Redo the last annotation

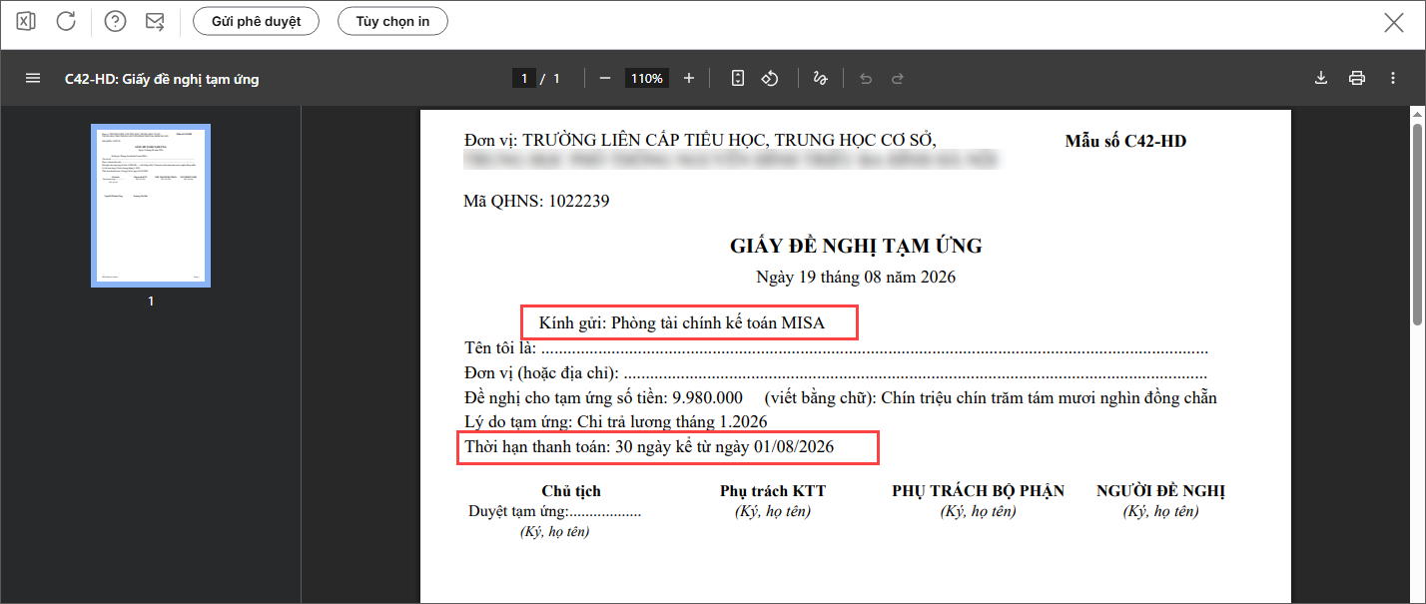(898, 78)
